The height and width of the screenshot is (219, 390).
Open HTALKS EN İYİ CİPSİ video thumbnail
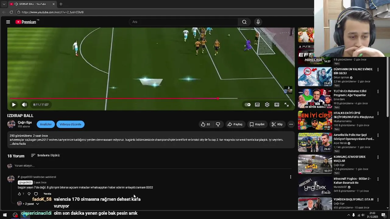tap(315, 120)
